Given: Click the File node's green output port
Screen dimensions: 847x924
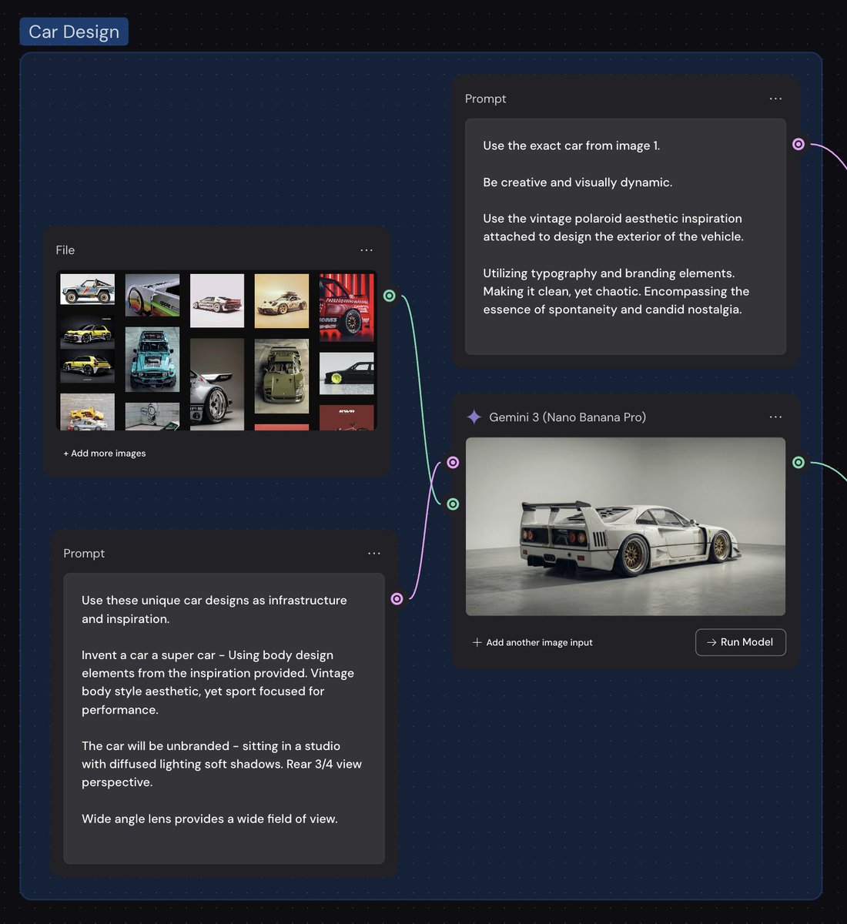Looking at the screenshot, I should coord(390,296).
